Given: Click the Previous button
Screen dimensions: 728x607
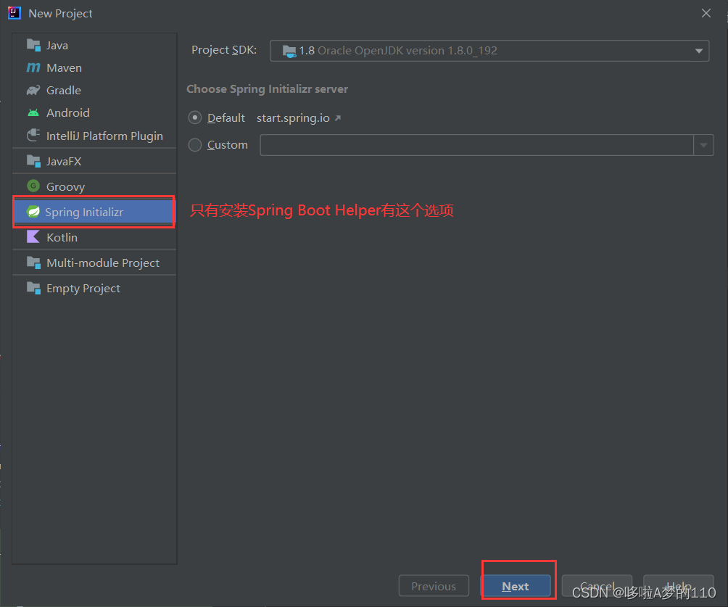Looking at the screenshot, I should click(x=434, y=586).
